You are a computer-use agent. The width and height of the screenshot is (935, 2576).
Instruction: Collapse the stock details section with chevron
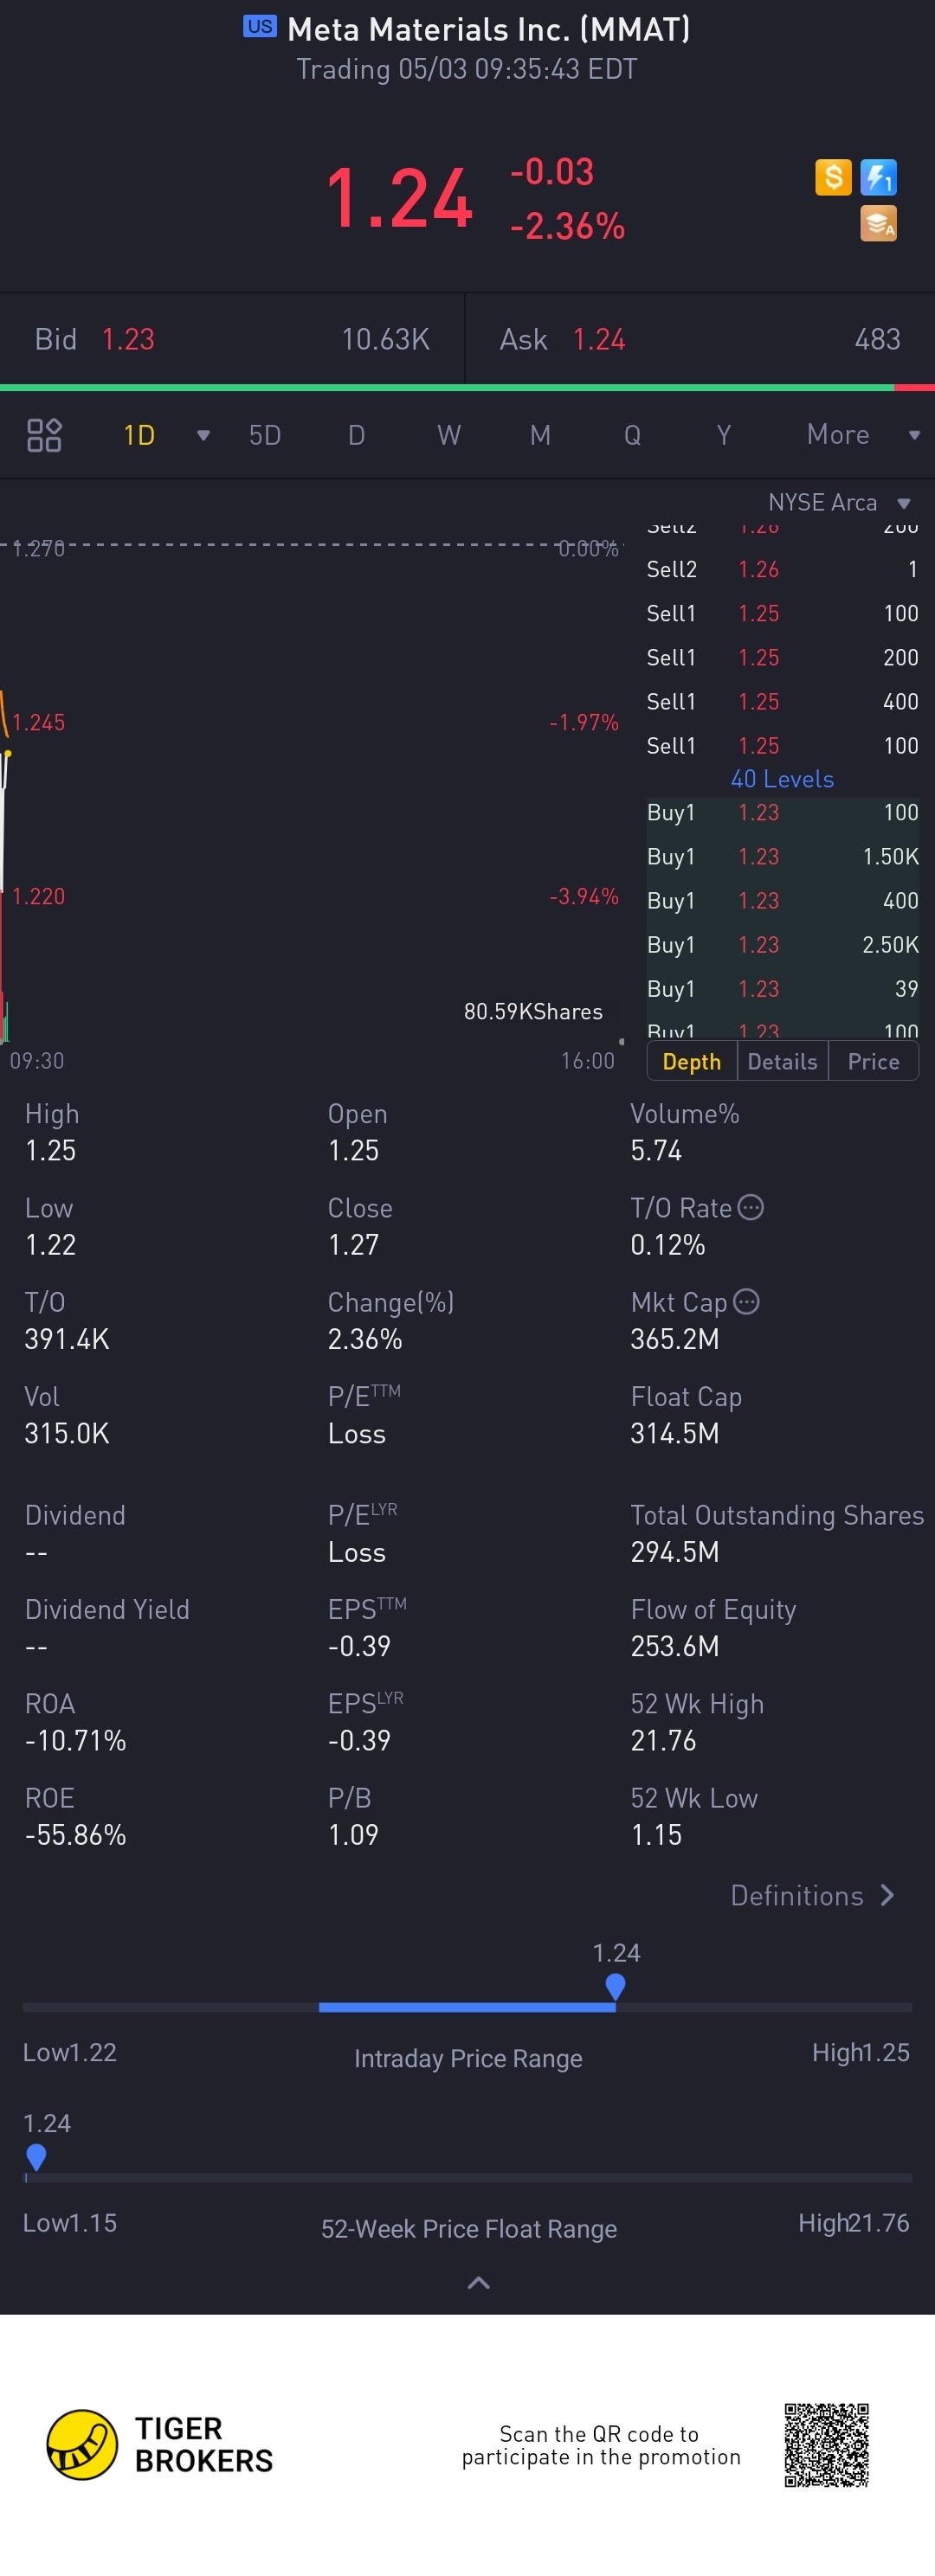(479, 2282)
